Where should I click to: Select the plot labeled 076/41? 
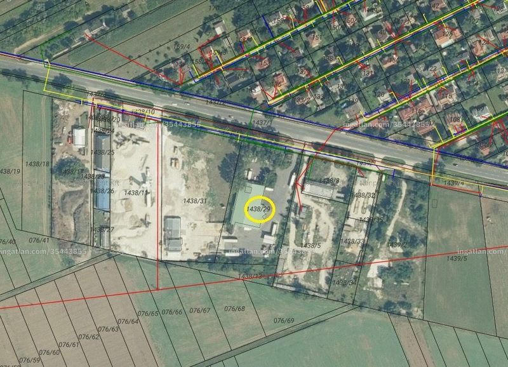(x=39, y=241)
